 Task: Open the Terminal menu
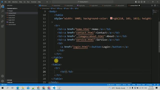[x=33, y=2]
